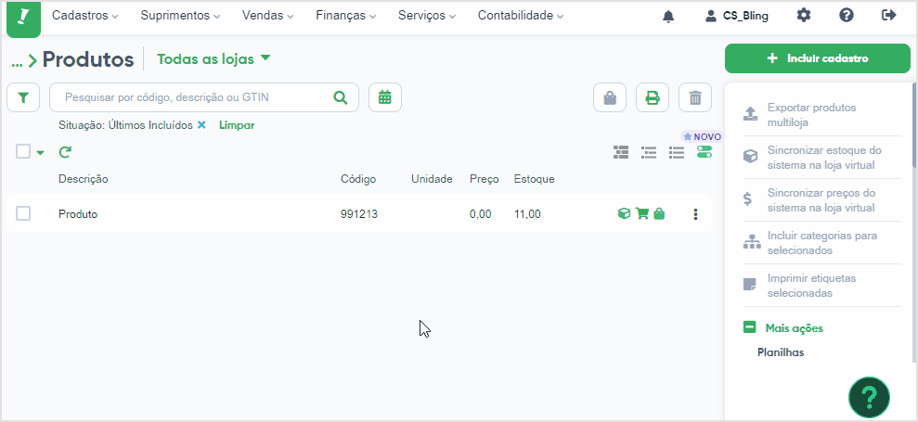Open the notifications bell
This screenshot has width=918, height=422.
point(668,16)
